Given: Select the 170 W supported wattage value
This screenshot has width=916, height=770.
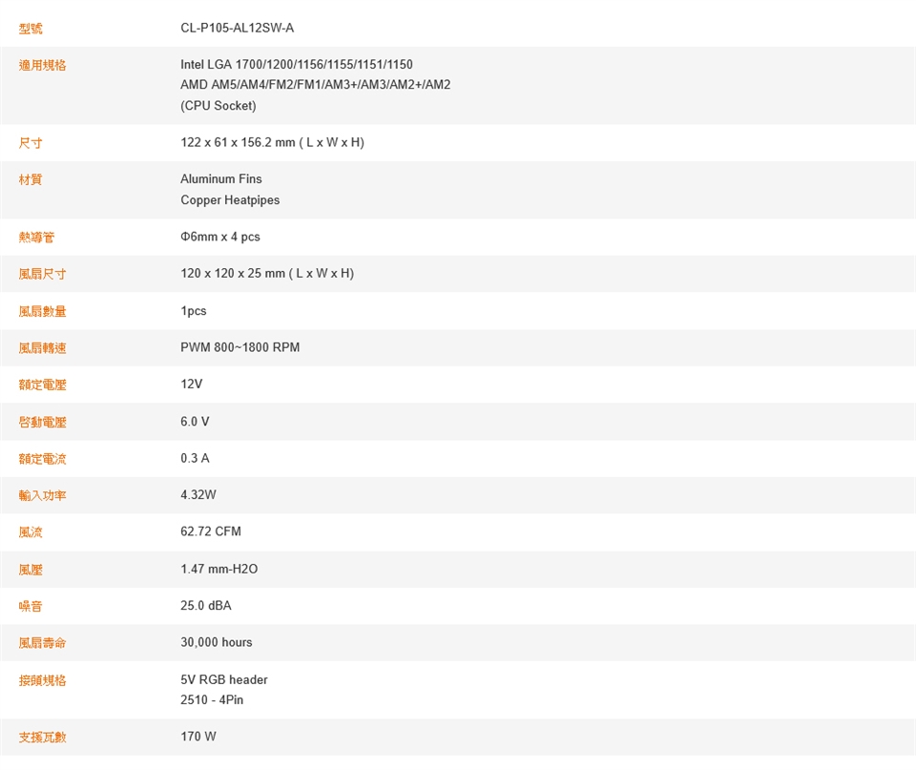Looking at the screenshot, I should (198, 737).
